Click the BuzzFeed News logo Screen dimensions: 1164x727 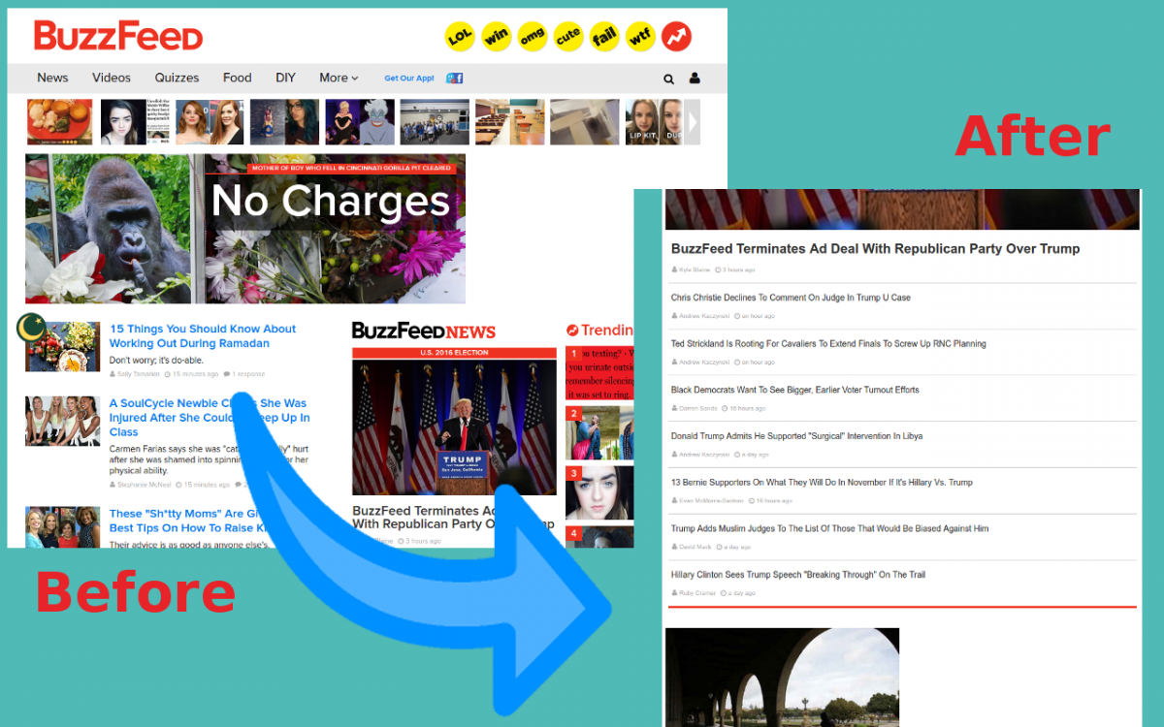click(424, 331)
